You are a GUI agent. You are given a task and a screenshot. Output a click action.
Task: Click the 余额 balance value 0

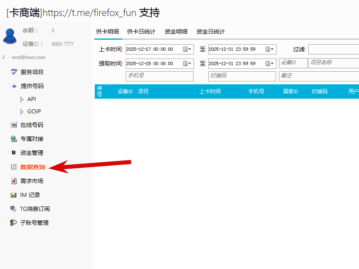pos(53,31)
